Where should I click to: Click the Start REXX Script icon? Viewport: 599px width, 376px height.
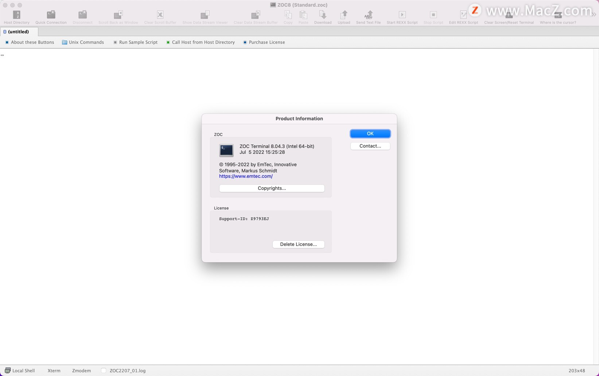(x=402, y=15)
